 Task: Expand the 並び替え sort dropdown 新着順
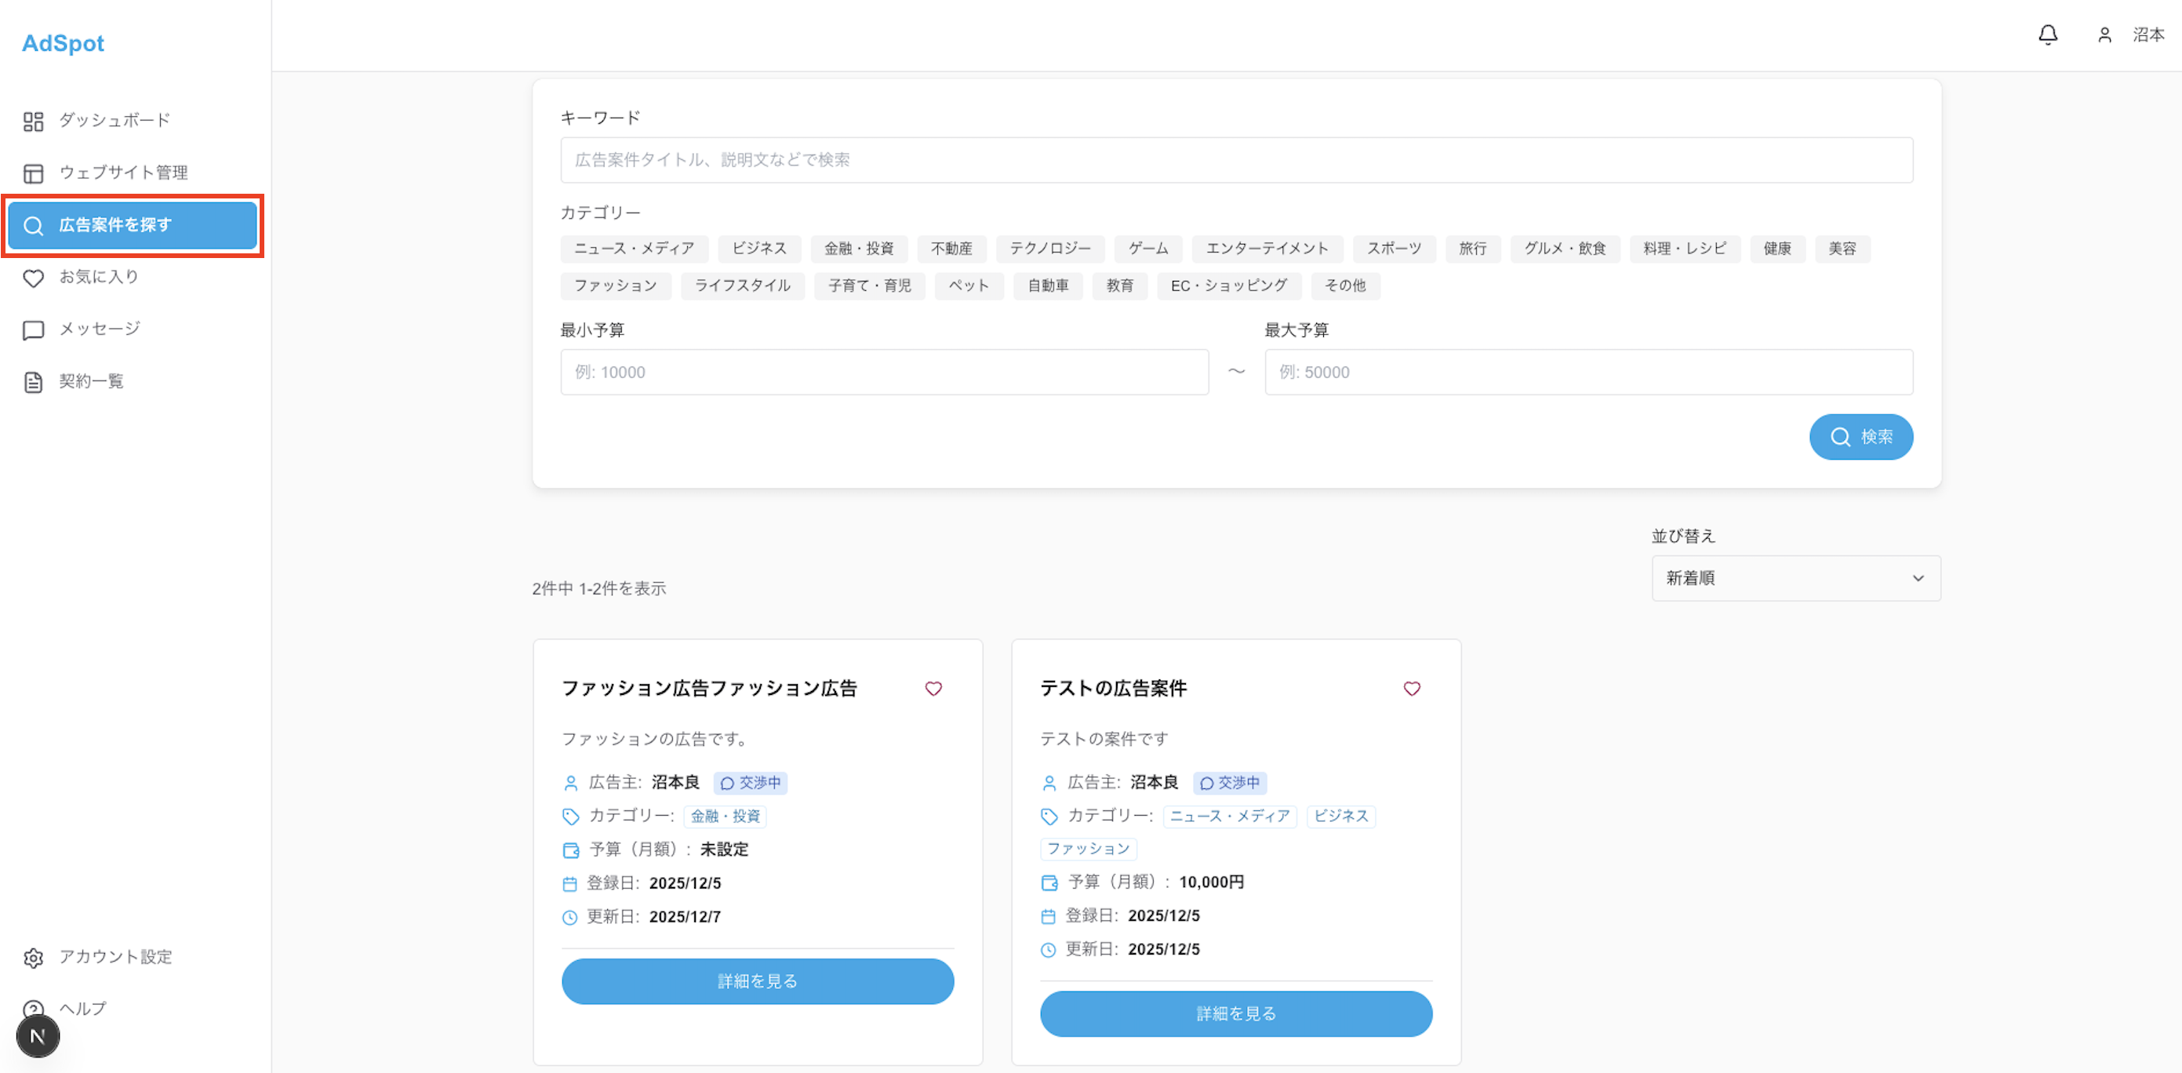1795,578
